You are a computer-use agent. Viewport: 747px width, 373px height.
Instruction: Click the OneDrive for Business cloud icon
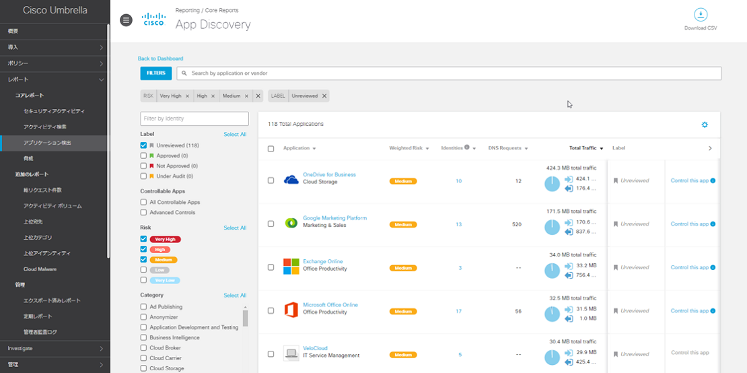coord(291,180)
